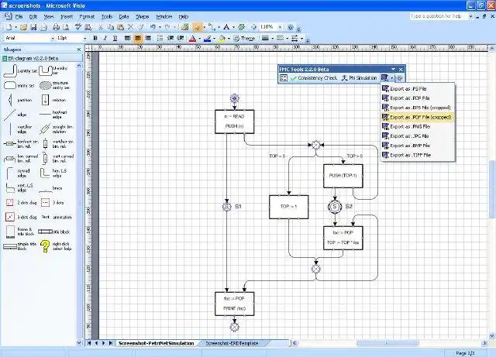Click the New document icon
The height and width of the screenshot is (357, 496).
9,28
